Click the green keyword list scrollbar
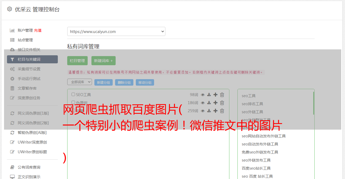This screenshot has width=345, height=179. tap(314, 103)
